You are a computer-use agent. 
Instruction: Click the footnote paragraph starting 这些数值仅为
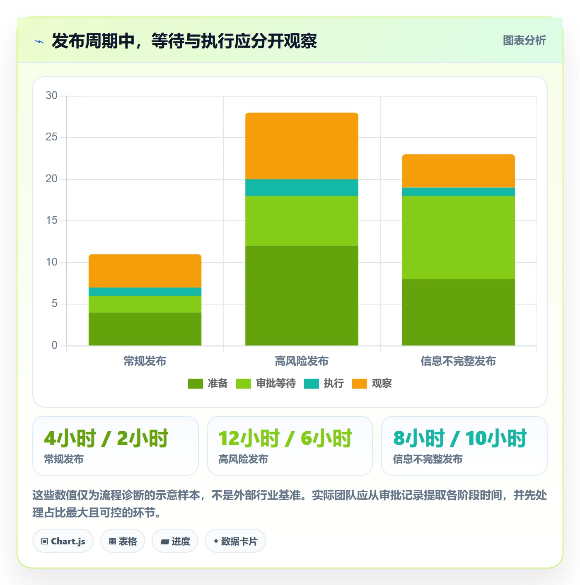point(290,504)
